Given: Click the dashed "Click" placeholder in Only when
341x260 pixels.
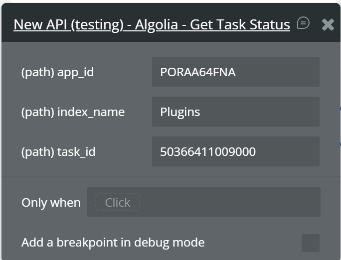Looking at the screenshot, I should click(x=118, y=202).
